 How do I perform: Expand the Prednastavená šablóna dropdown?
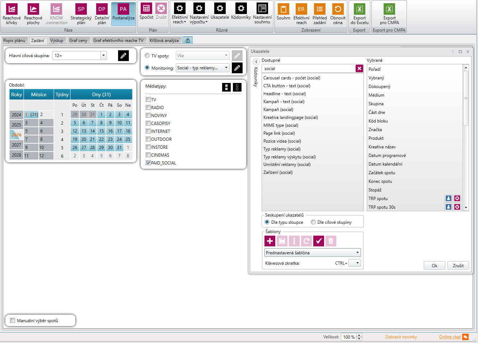(x=357, y=253)
